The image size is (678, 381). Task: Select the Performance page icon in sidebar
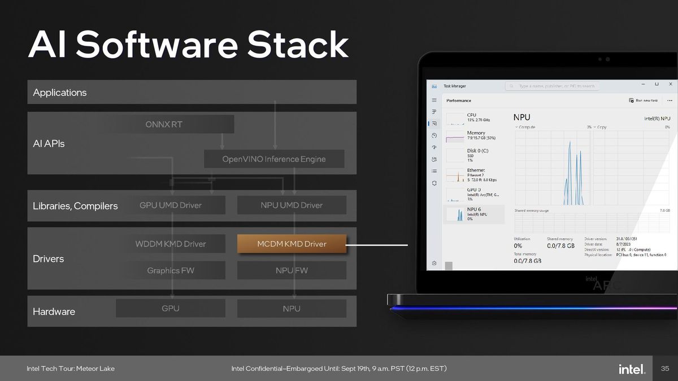click(x=434, y=124)
